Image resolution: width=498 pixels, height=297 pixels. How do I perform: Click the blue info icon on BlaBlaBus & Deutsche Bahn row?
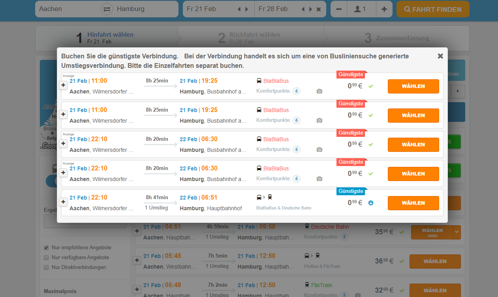click(x=371, y=203)
